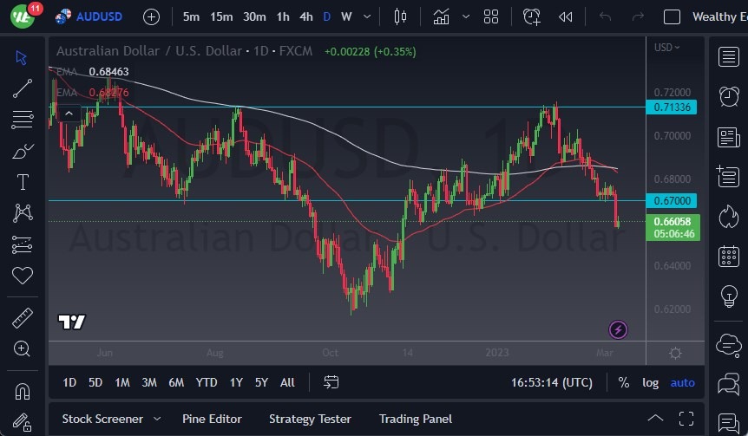Undo the last action

click(605, 17)
